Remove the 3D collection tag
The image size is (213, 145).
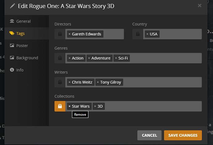(x=95, y=106)
